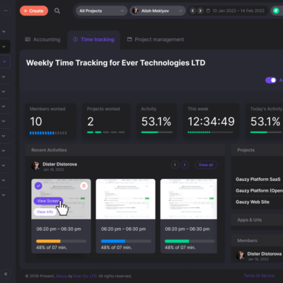Expand the highlighted sidebar chevron item
This screenshot has width=283, height=283.
[5, 62]
